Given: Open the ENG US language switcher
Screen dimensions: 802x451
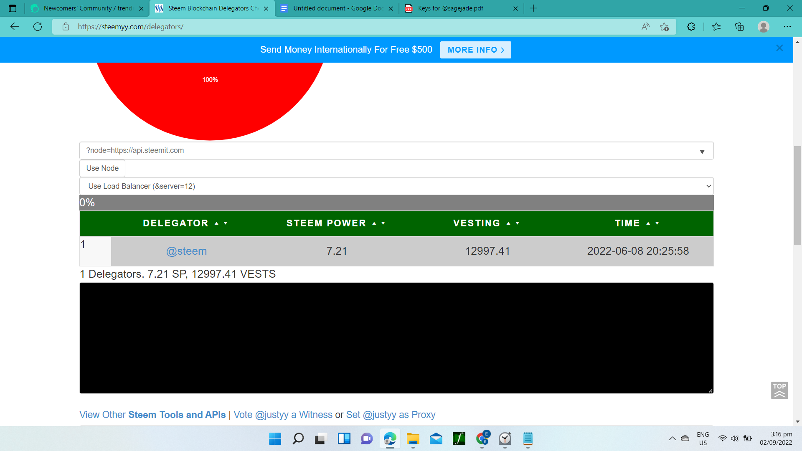Looking at the screenshot, I should tap(703, 439).
